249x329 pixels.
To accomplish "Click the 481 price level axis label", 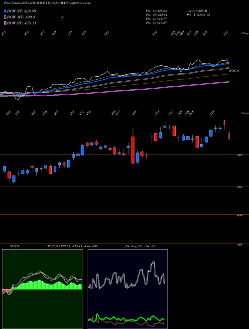I will [240, 187].
